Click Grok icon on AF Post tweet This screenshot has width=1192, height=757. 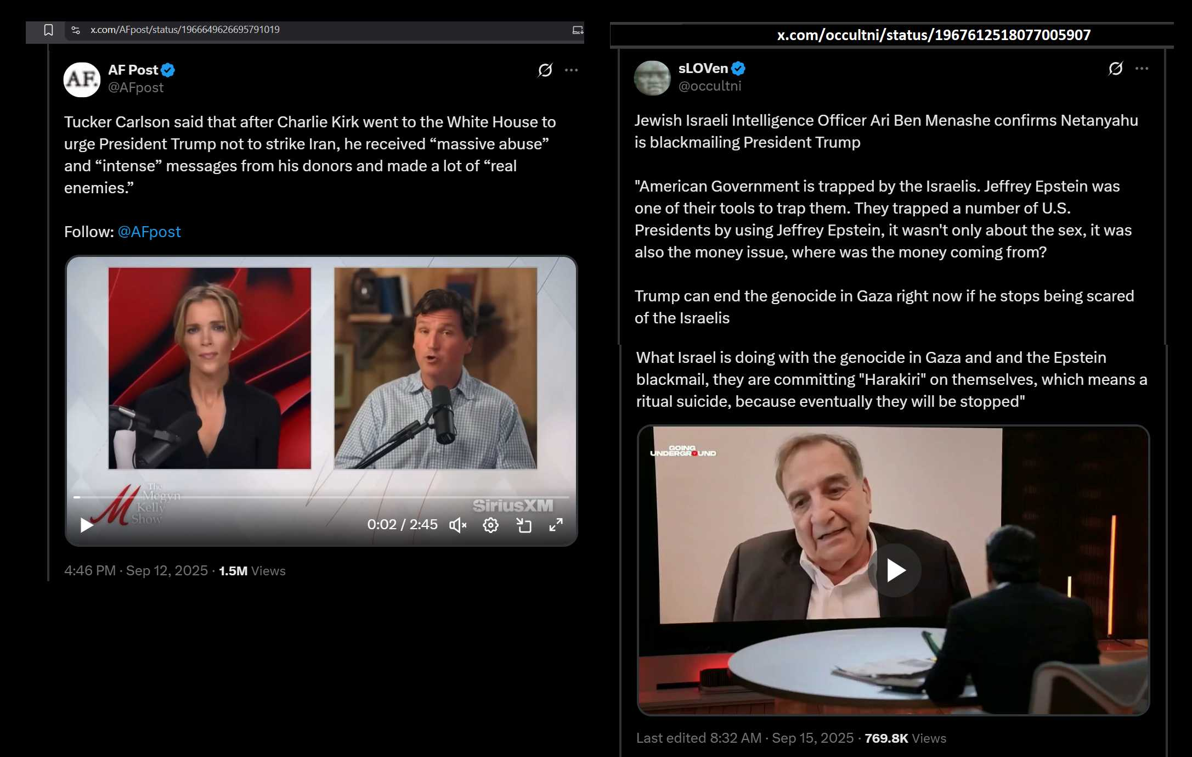pos(545,70)
